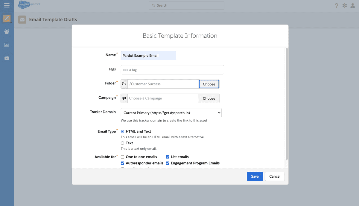Image resolution: width=359 pixels, height=206 pixels.
Task: Click the help question mark icon
Action: (337, 5)
